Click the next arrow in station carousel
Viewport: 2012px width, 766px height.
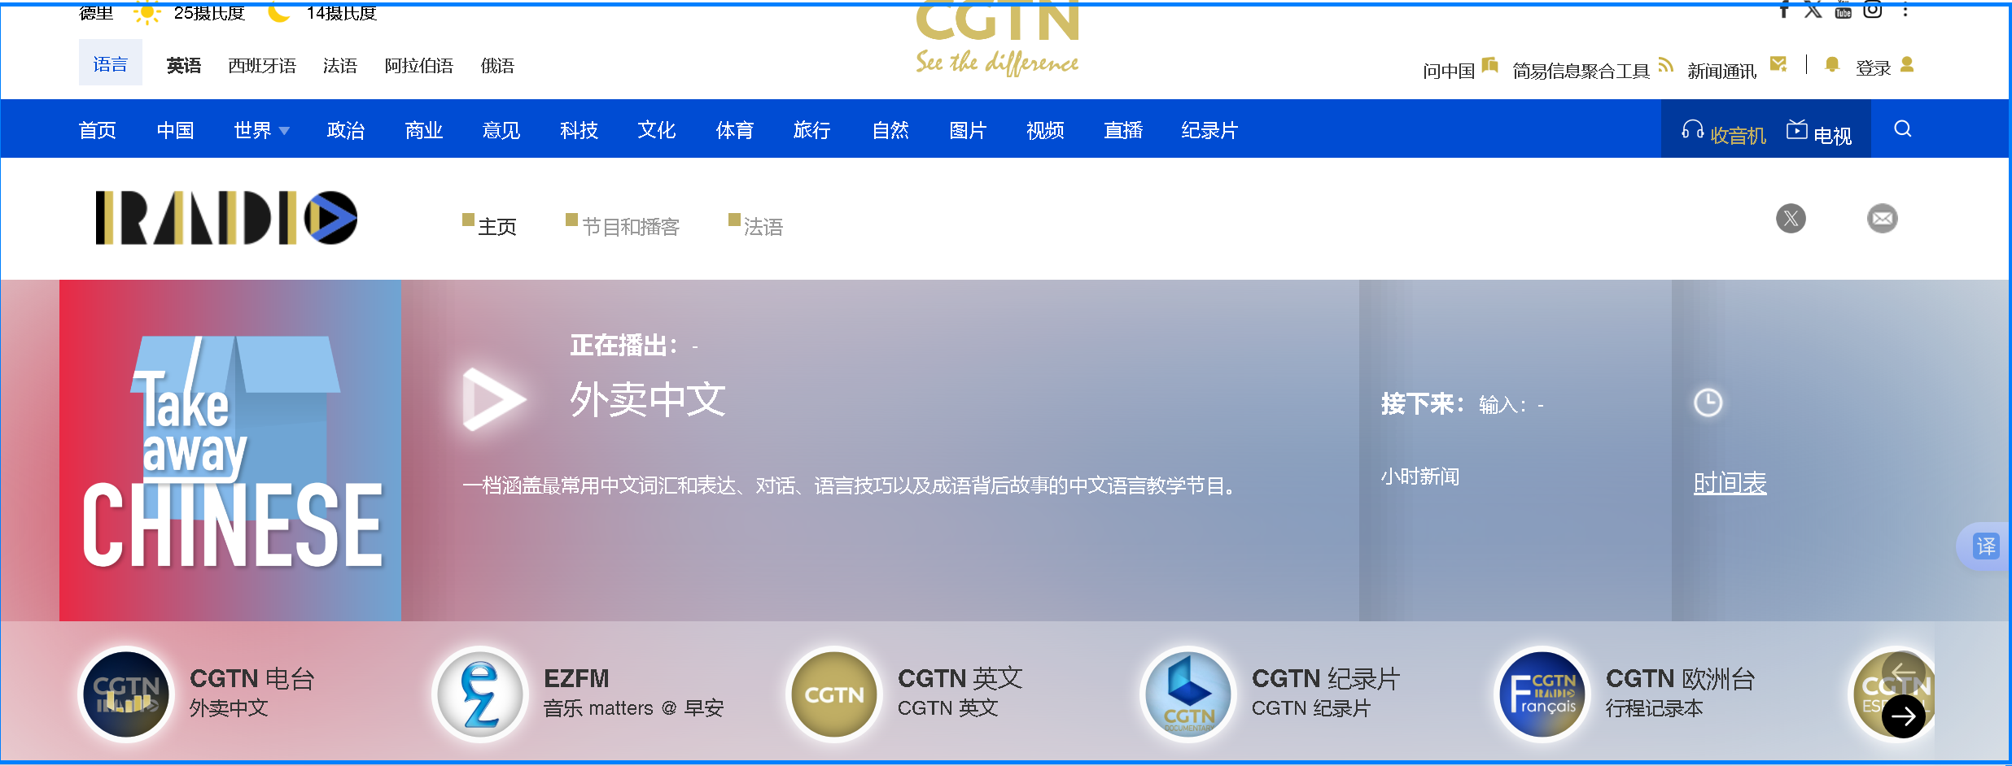[1903, 716]
